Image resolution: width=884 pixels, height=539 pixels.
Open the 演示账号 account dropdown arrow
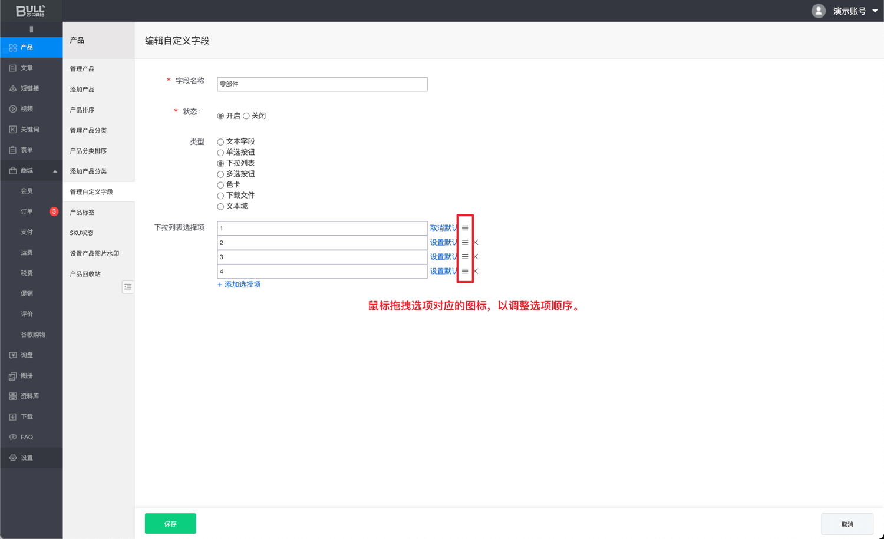pos(875,11)
